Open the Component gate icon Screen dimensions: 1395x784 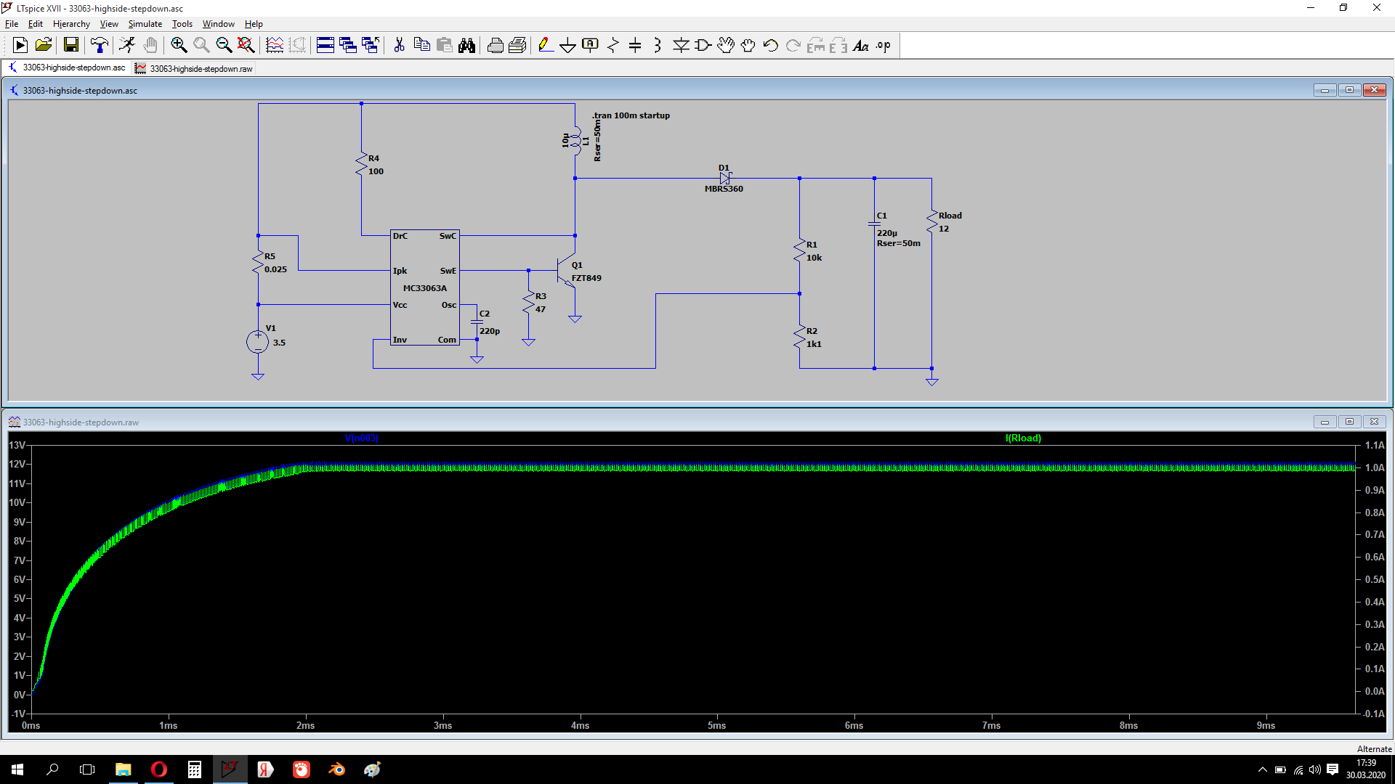click(x=703, y=45)
